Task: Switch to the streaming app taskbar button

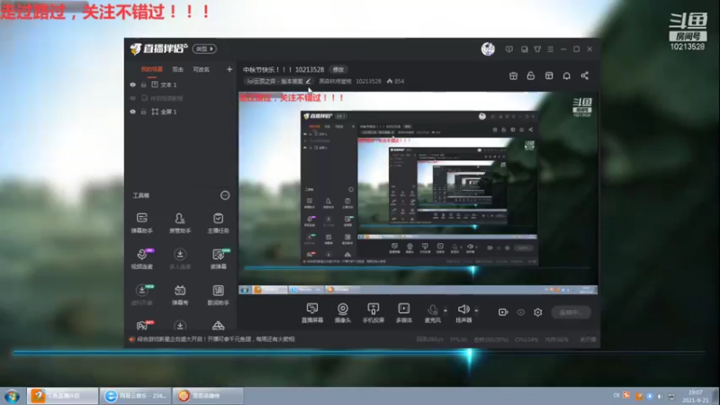Action: coord(62,396)
